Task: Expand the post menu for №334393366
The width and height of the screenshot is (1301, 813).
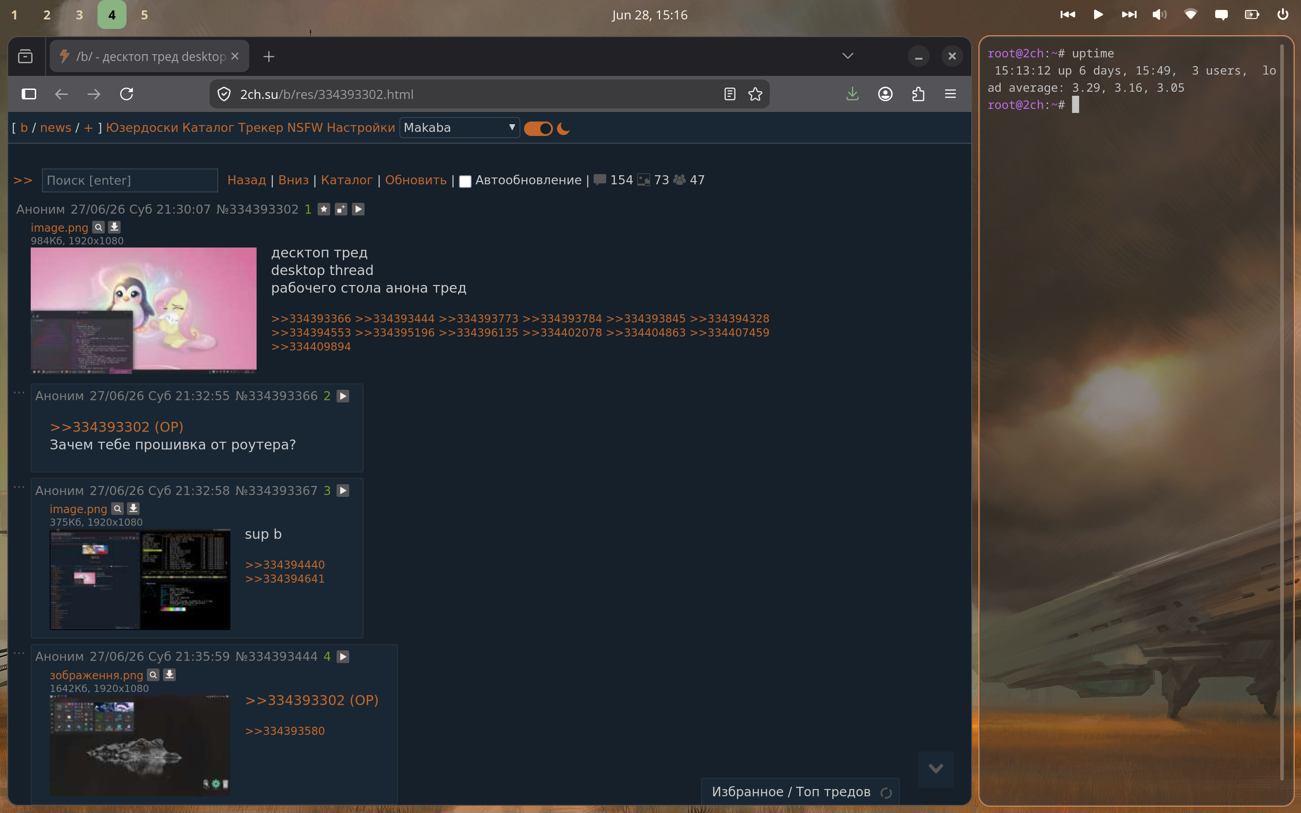Action: coord(343,396)
